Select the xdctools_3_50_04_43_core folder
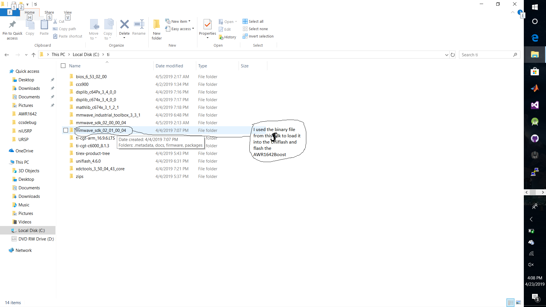The width and height of the screenshot is (546, 307). pos(100,169)
